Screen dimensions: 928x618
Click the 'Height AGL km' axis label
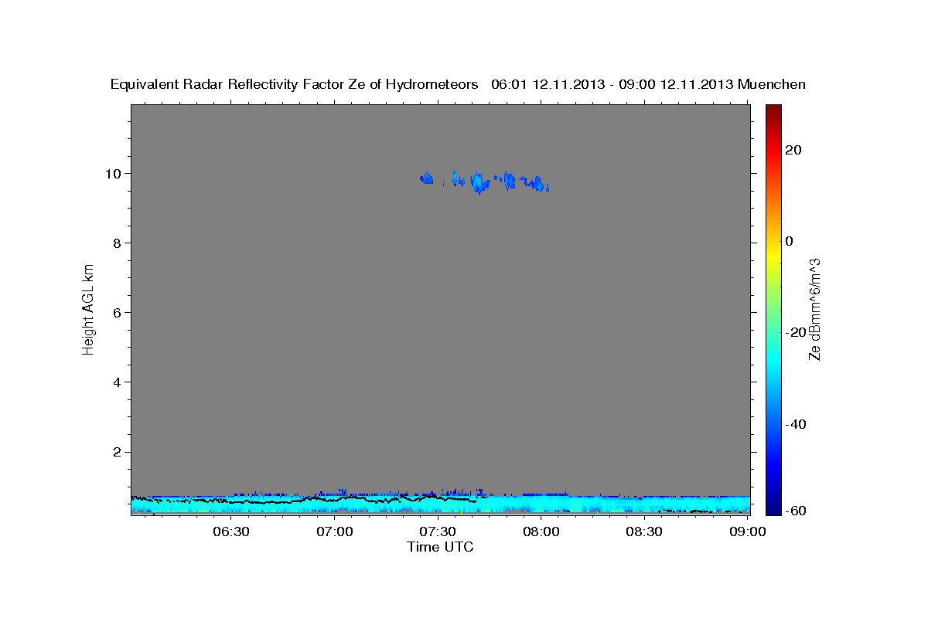coord(88,308)
